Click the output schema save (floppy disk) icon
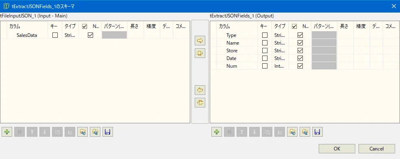Viewport: 400px width, 159px height. pyautogui.click(x=317, y=132)
